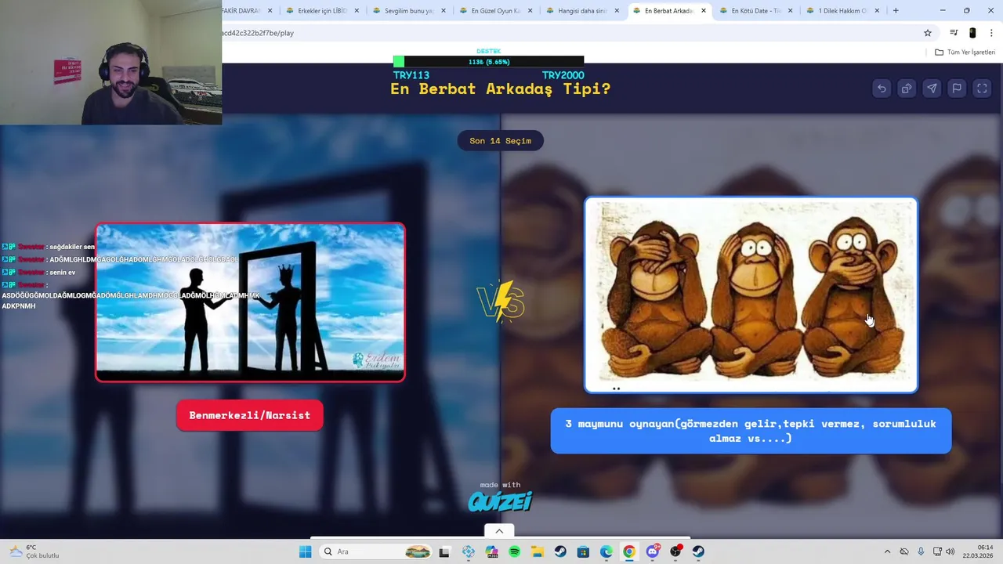Open the Chrome three-dot menu
The height and width of the screenshot is (564, 1003).
tap(991, 33)
